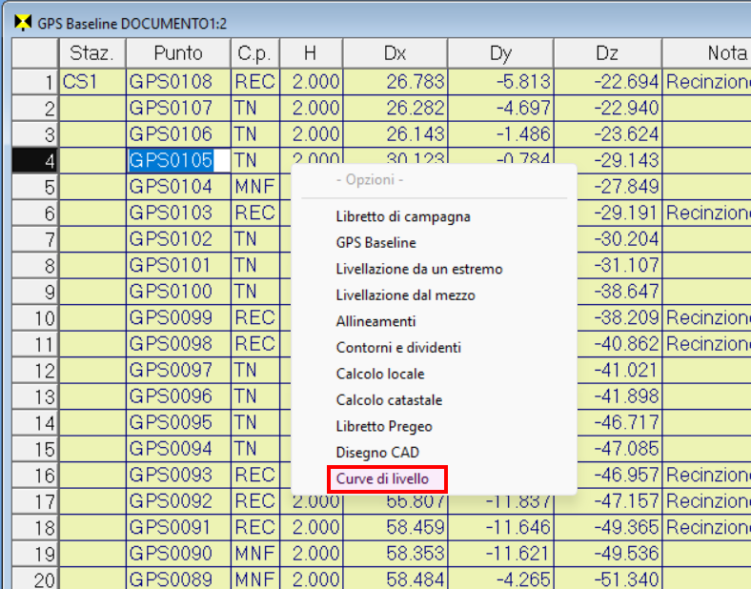Viewport: 751px width, 589px height.
Task: Open Allineamenti from the context menu
Action: click(x=375, y=321)
